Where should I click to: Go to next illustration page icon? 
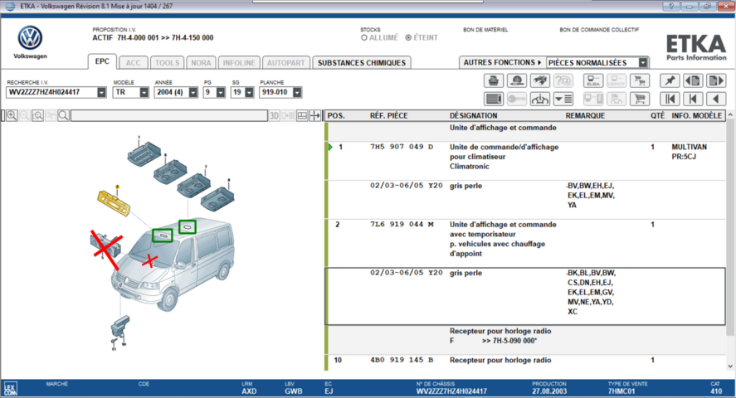coord(716,80)
